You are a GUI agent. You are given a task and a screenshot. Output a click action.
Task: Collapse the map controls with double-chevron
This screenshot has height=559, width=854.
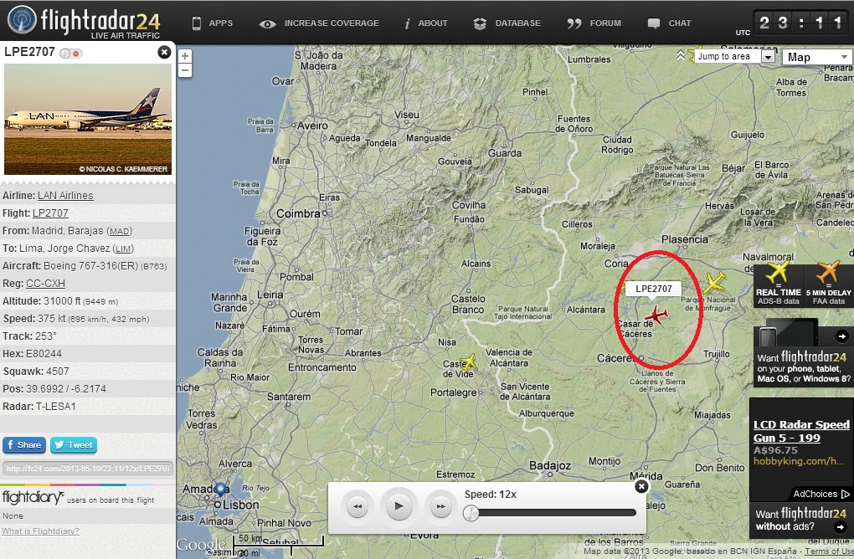point(680,55)
